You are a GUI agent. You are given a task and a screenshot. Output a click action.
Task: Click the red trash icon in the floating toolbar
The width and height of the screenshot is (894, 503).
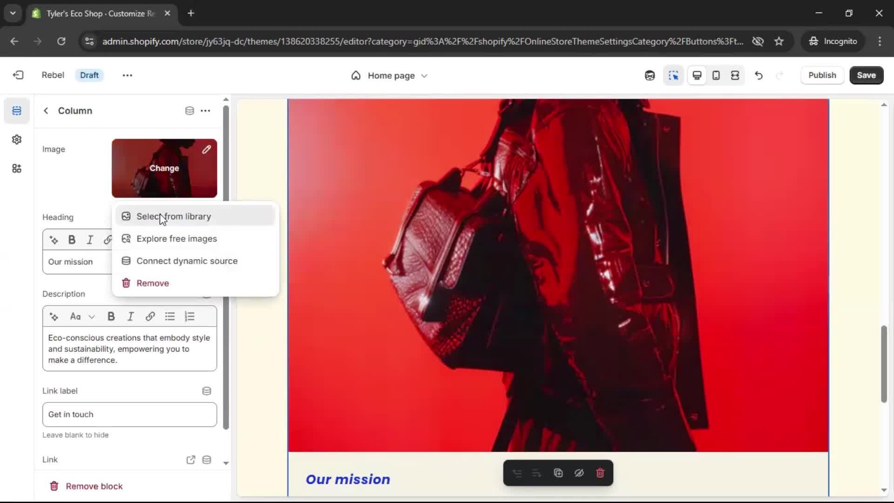click(x=600, y=473)
